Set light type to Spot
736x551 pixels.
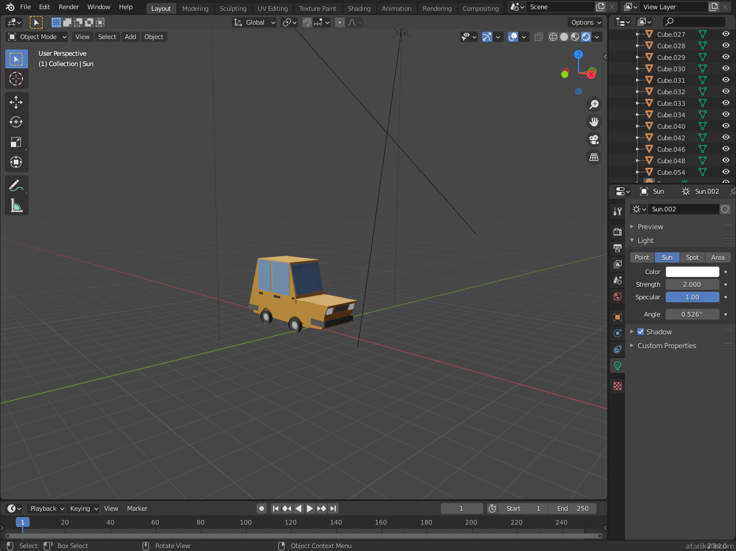(692, 257)
